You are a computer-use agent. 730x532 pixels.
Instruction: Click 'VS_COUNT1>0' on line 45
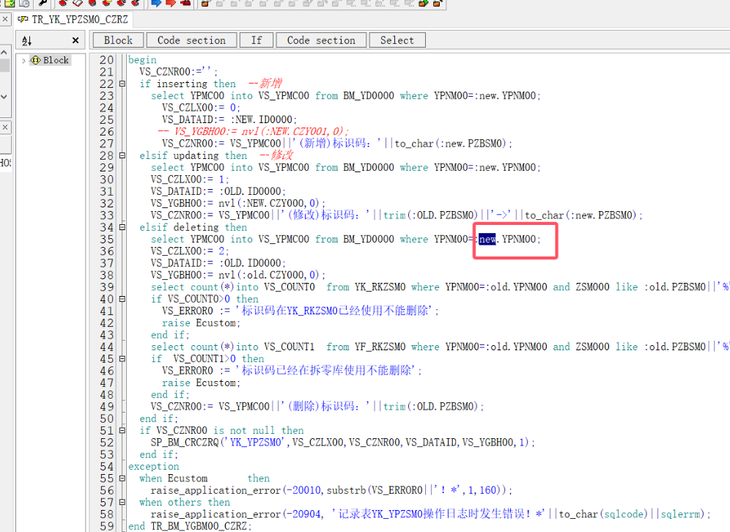point(204,359)
